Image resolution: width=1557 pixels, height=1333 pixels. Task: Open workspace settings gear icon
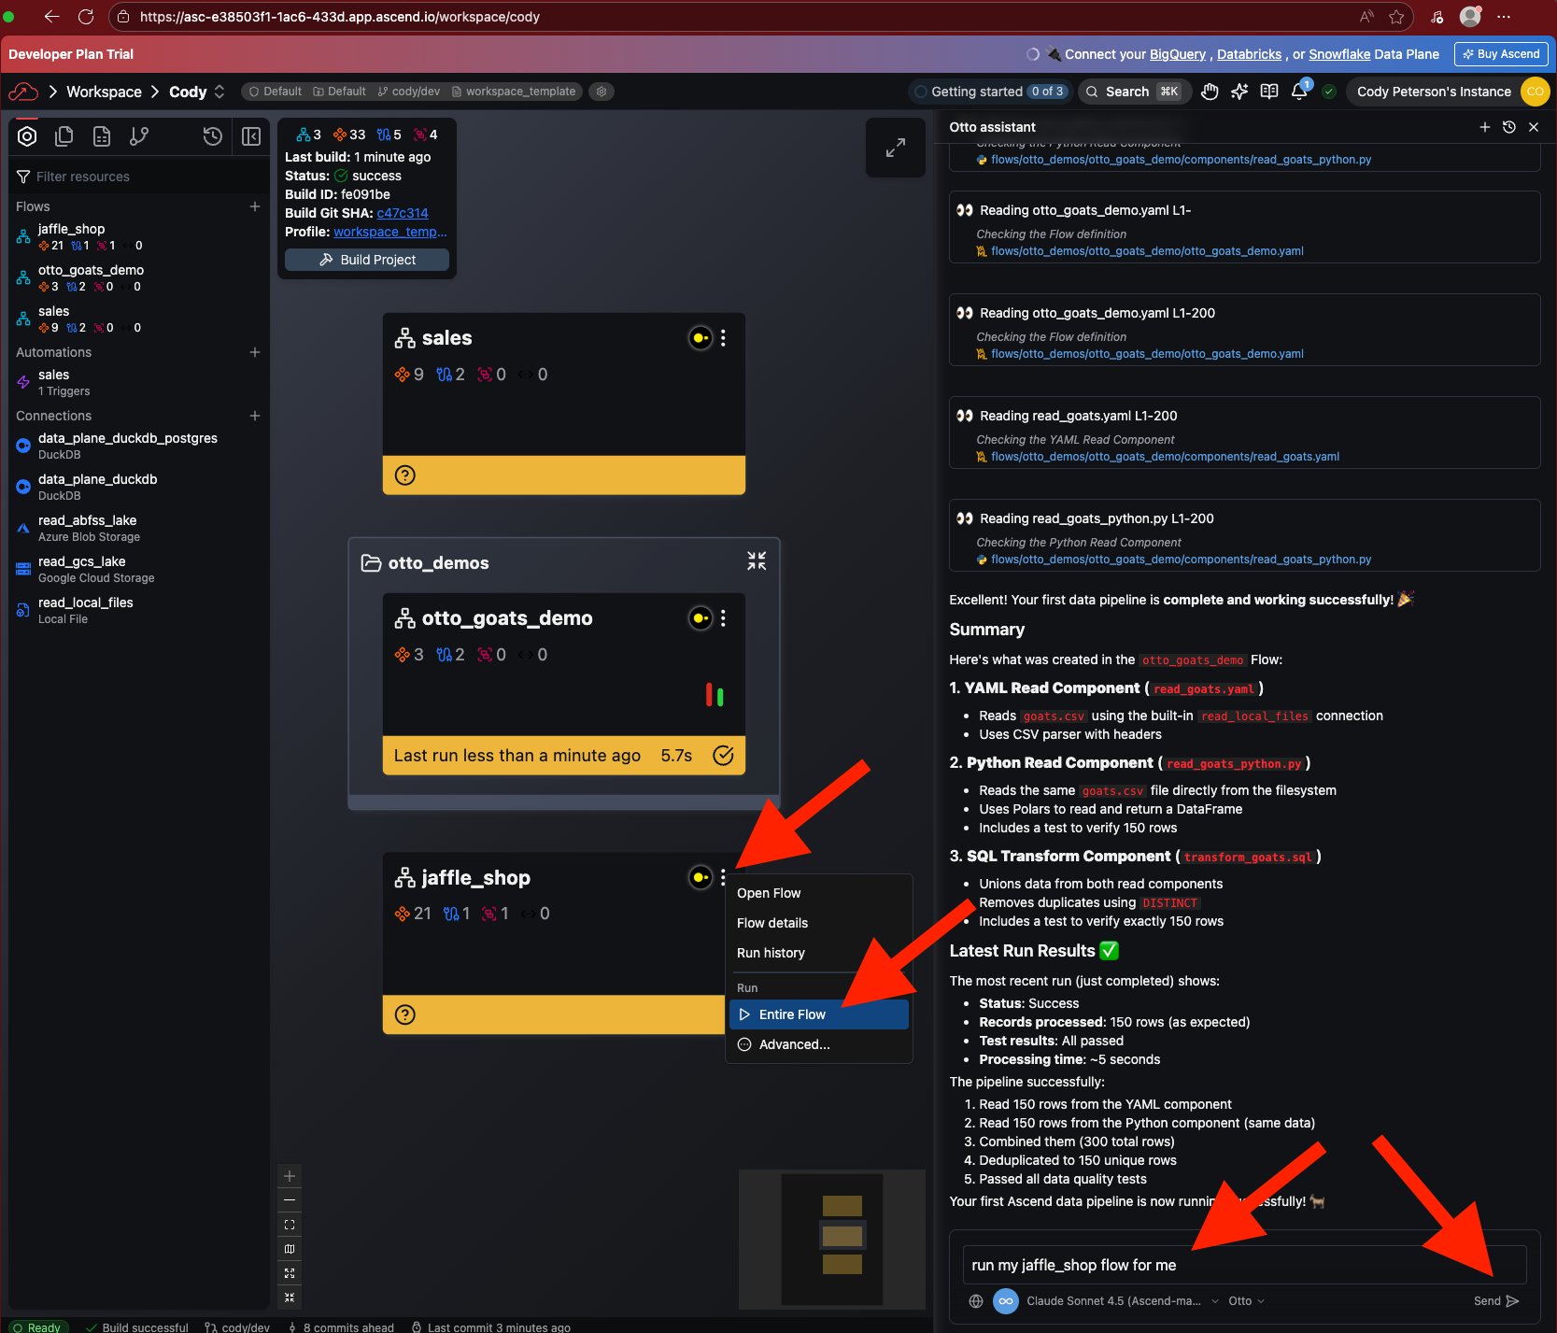coord(602,92)
